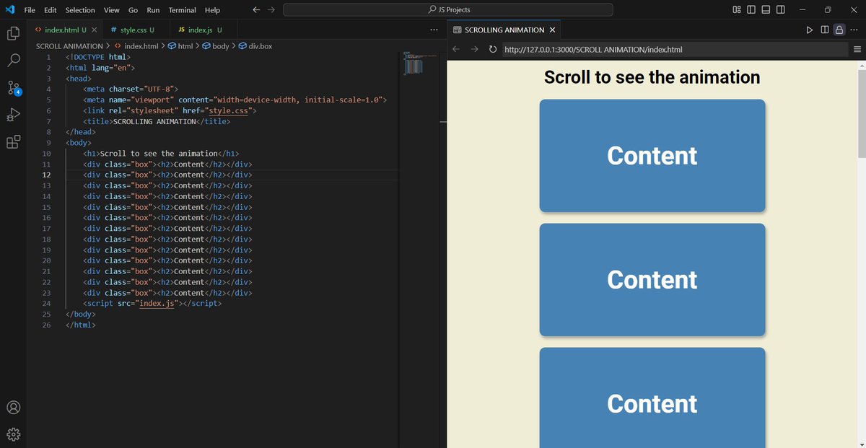Open More Actions for left editor group

(433, 30)
